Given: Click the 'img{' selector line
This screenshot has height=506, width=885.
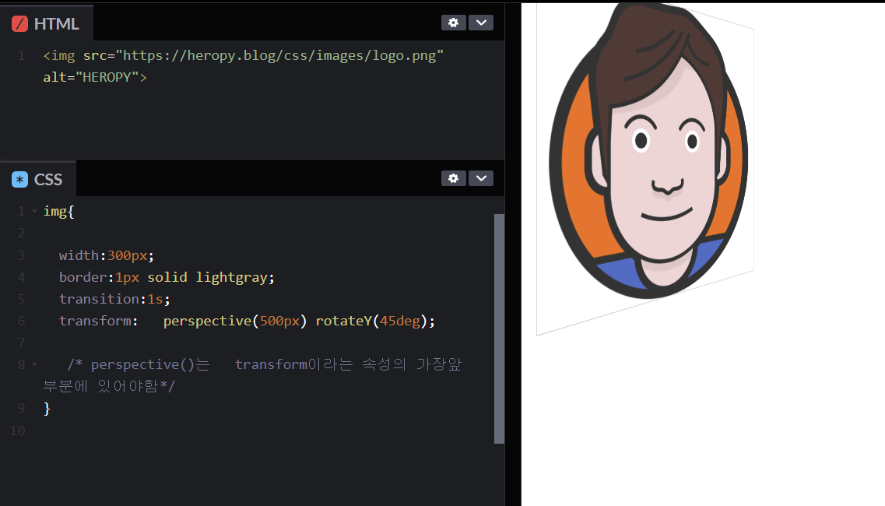Looking at the screenshot, I should (58, 211).
